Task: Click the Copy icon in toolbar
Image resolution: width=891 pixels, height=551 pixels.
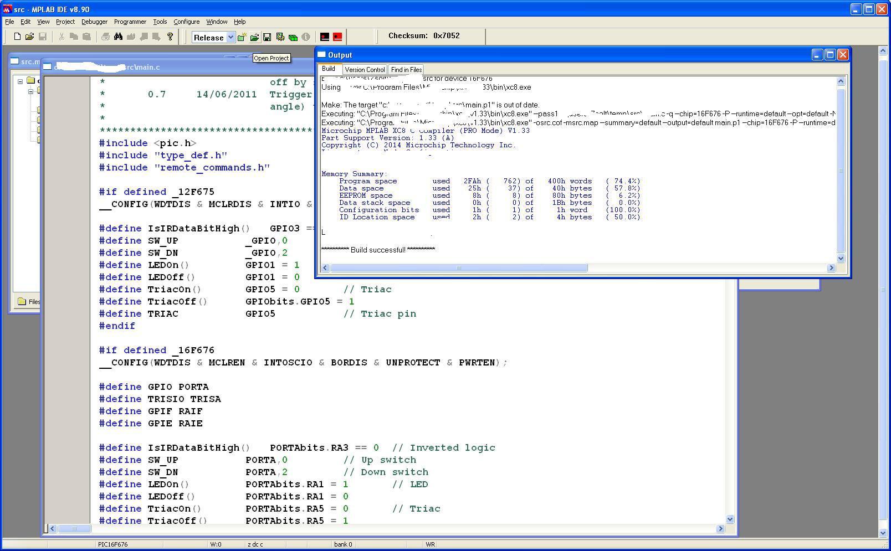Action: click(x=74, y=37)
